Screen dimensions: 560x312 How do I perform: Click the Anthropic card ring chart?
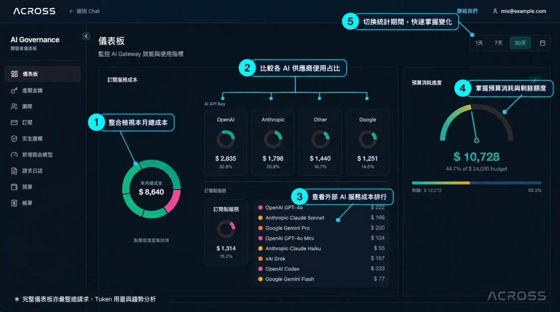click(273, 139)
